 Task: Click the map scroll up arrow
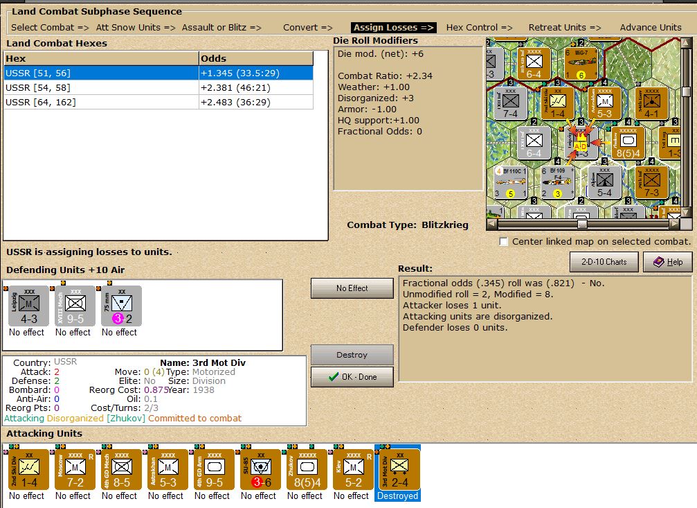pos(686,44)
